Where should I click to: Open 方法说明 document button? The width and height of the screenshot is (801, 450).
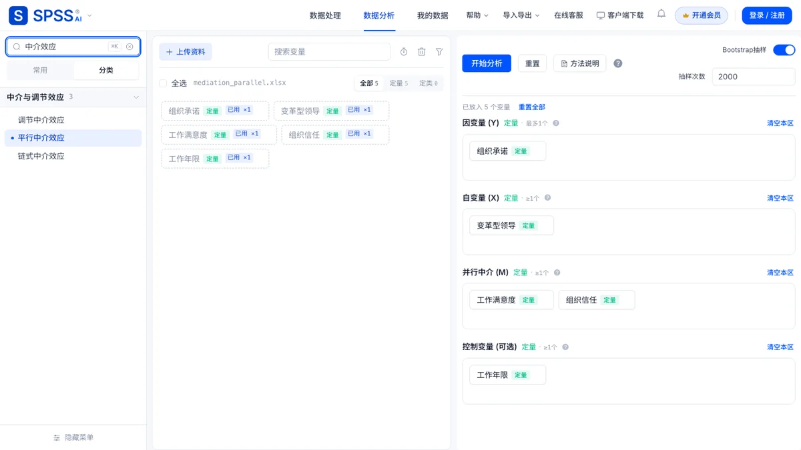click(x=580, y=63)
